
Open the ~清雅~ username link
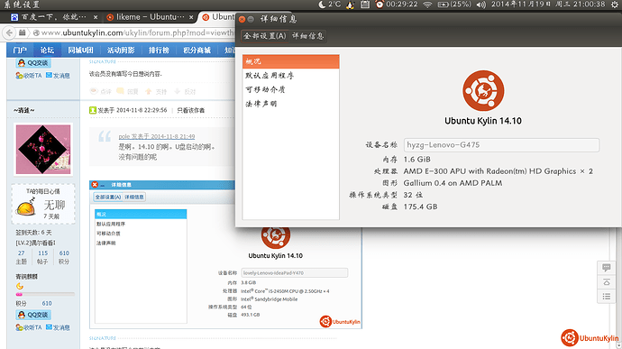point(24,110)
